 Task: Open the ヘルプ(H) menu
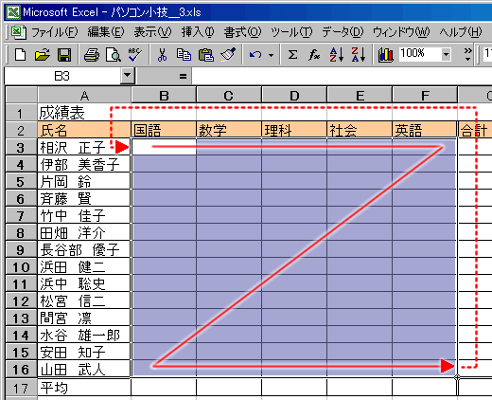pyautogui.click(x=461, y=32)
